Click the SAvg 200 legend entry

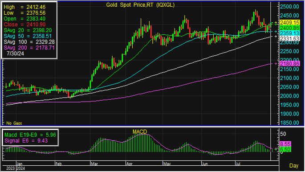point(29,48)
